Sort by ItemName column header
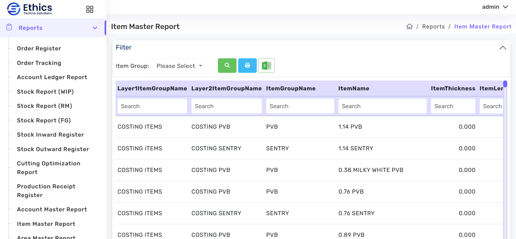 (354, 88)
